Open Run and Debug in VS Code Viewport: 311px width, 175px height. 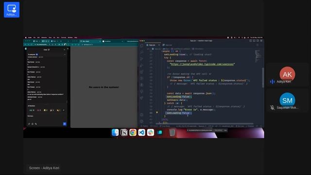pyautogui.click(x=141, y=65)
